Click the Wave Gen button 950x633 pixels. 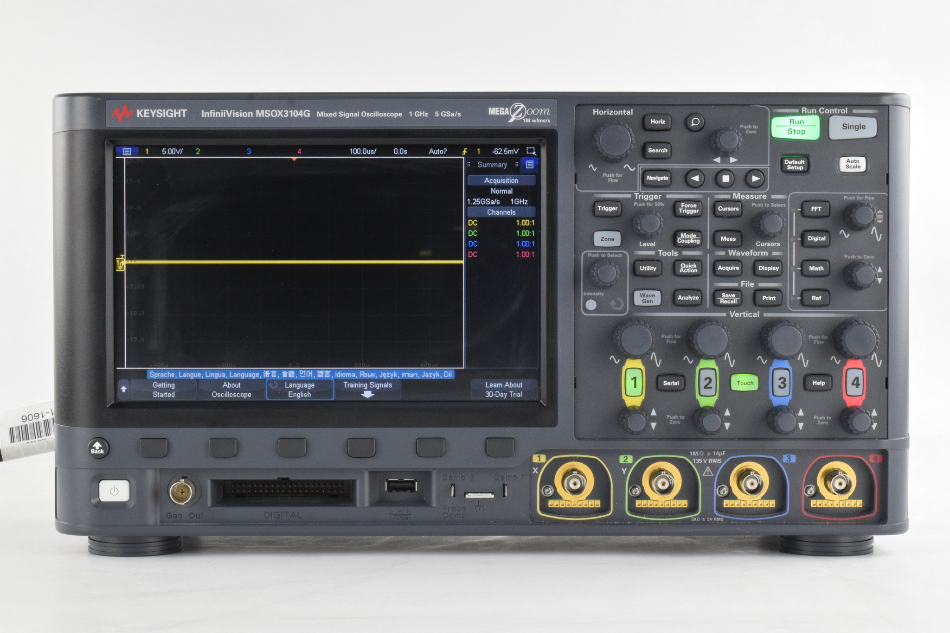tap(647, 298)
